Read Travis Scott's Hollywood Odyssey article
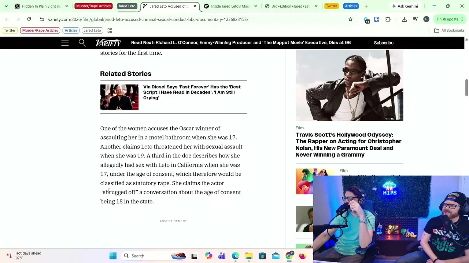This screenshot has height=263, width=469. point(348,145)
